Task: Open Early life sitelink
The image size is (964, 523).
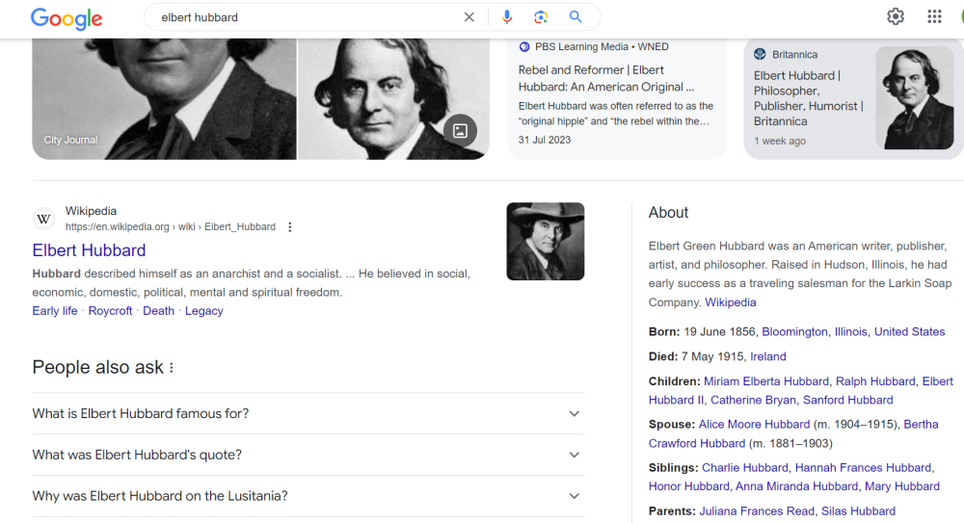Action: (55, 311)
